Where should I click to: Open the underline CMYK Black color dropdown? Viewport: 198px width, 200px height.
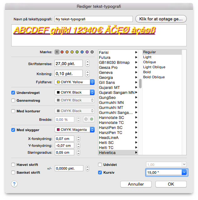coord(75,92)
